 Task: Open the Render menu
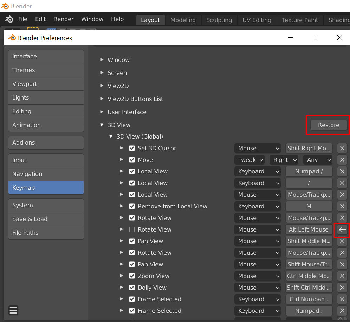click(x=64, y=19)
